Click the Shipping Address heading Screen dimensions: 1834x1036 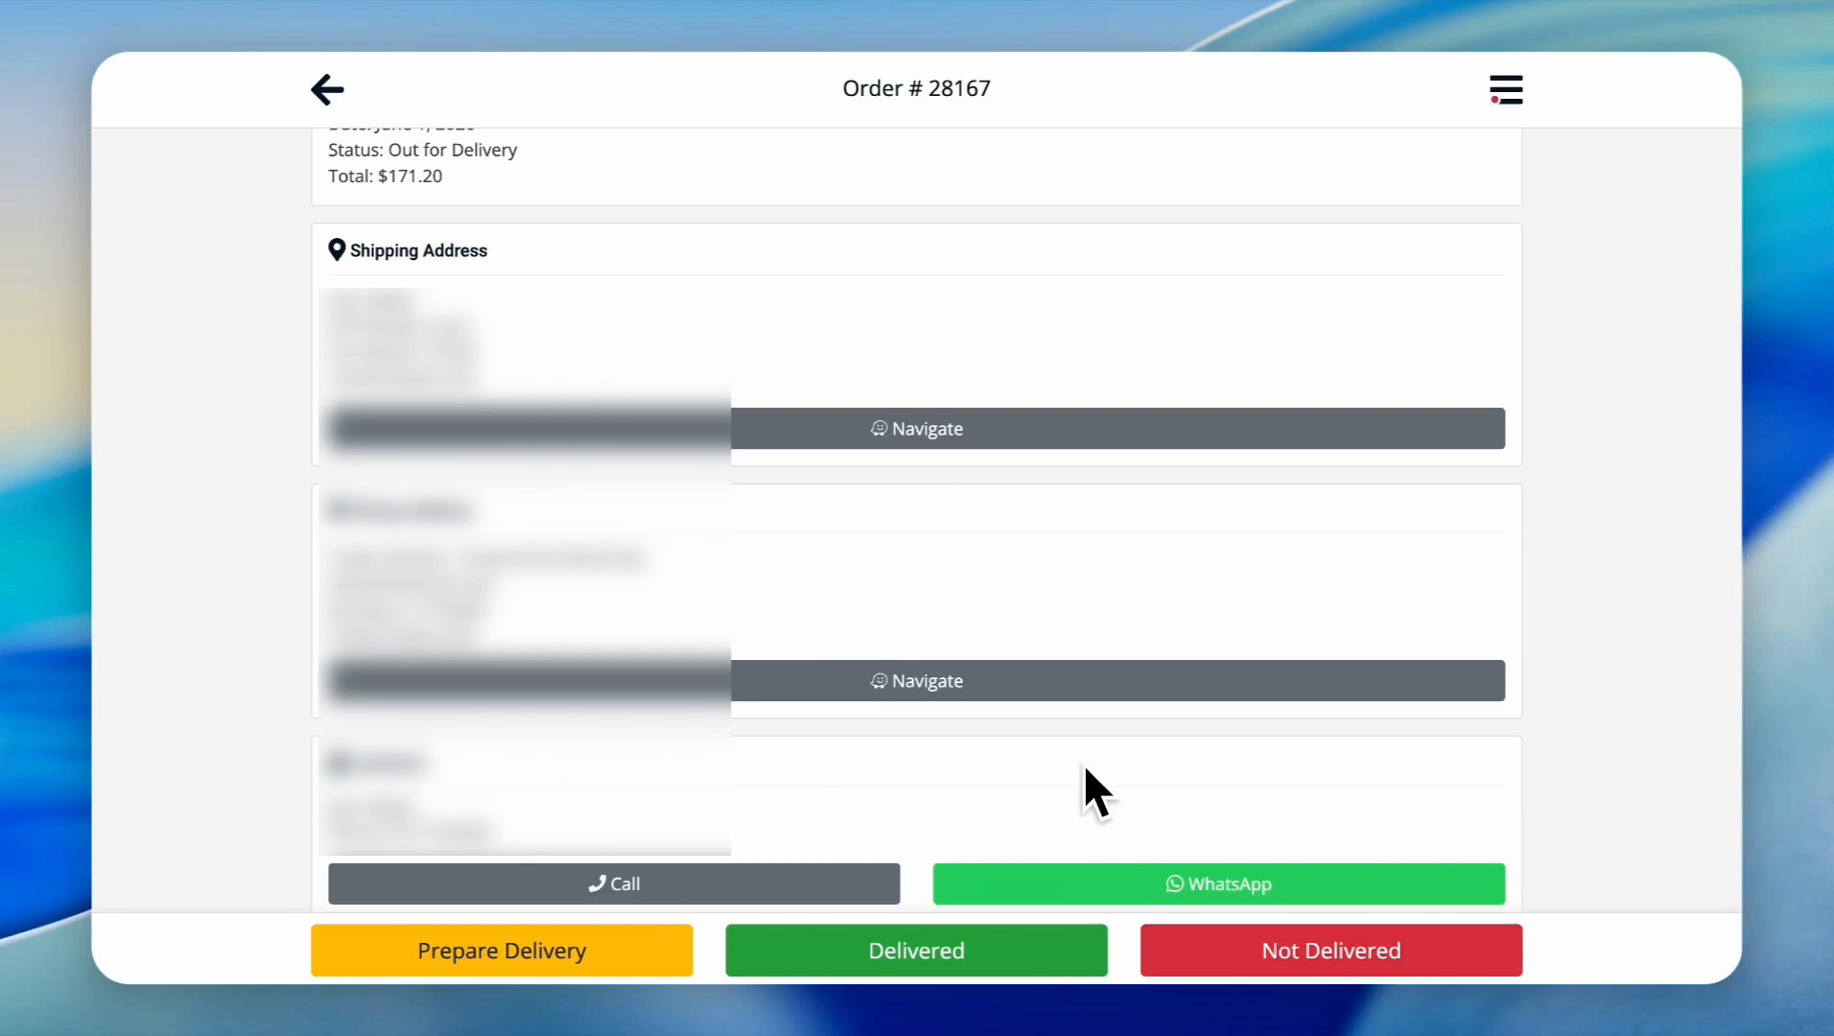click(418, 250)
